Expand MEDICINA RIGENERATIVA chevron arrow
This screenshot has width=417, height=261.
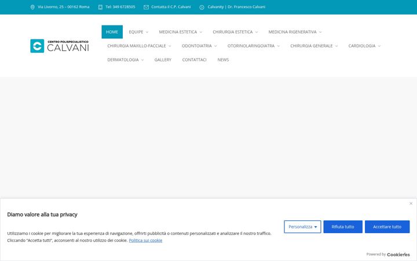point(320,32)
